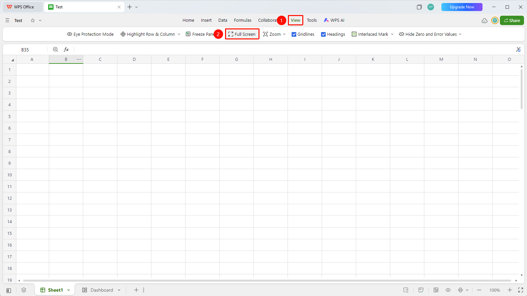Screen dimensions: 527x296
Task: Open the Insert tab
Action: tap(206, 20)
